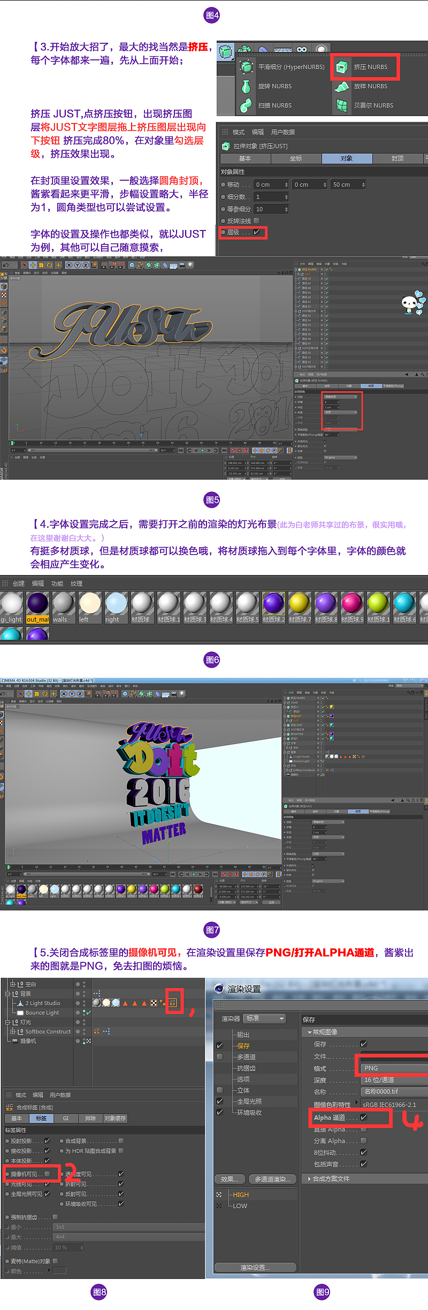
Task: Click the 多通道渲染... button
Action: click(x=272, y=1179)
